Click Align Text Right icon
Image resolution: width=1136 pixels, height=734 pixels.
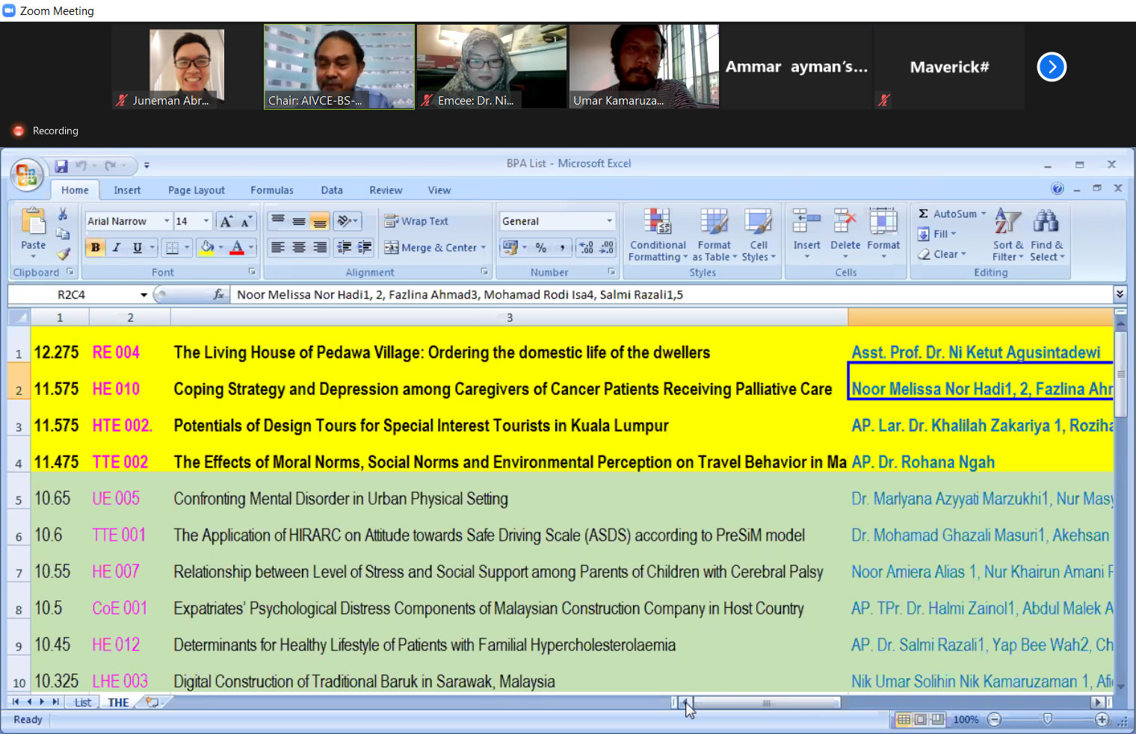(x=320, y=247)
